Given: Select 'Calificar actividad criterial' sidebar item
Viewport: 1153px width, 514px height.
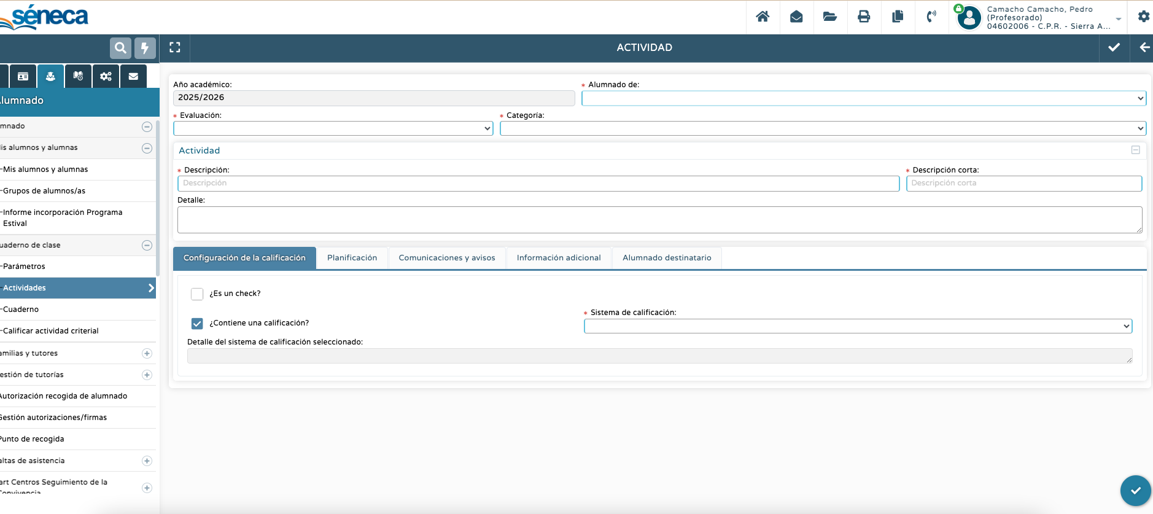Looking at the screenshot, I should coord(51,331).
